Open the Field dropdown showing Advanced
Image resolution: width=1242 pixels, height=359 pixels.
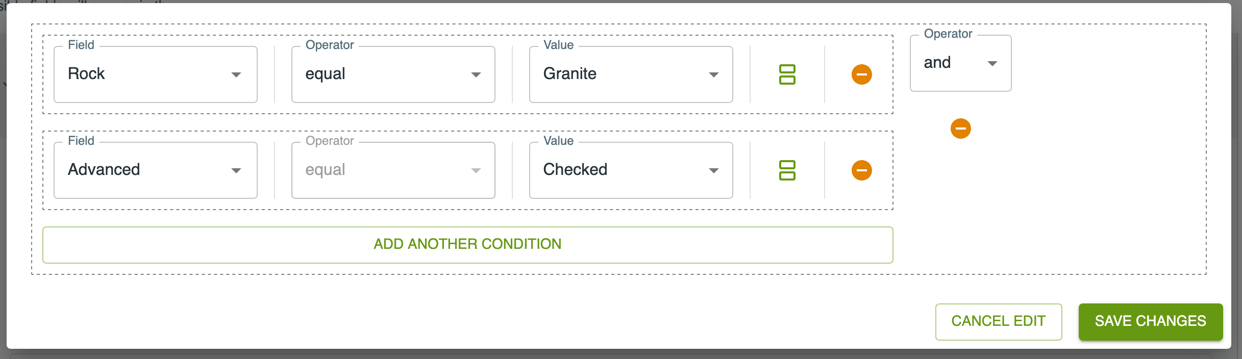tap(155, 170)
